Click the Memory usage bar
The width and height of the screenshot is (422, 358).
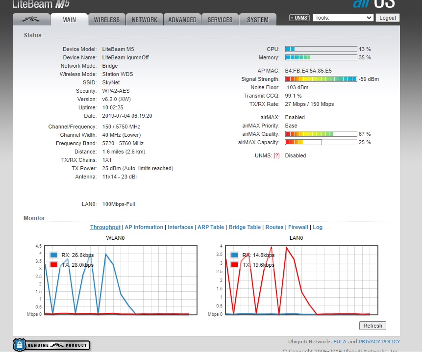pos(321,57)
